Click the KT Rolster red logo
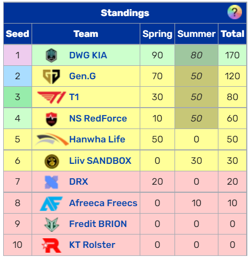This screenshot has height=257, width=250. coord(51,245)
